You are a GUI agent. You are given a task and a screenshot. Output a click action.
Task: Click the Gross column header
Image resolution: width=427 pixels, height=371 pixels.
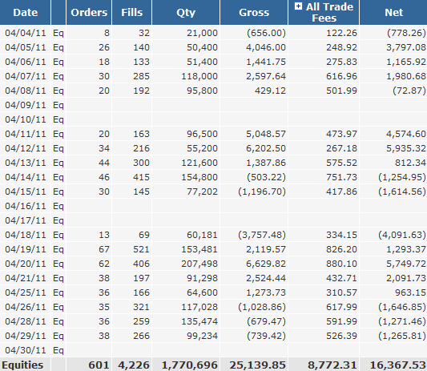coord(254,12)
